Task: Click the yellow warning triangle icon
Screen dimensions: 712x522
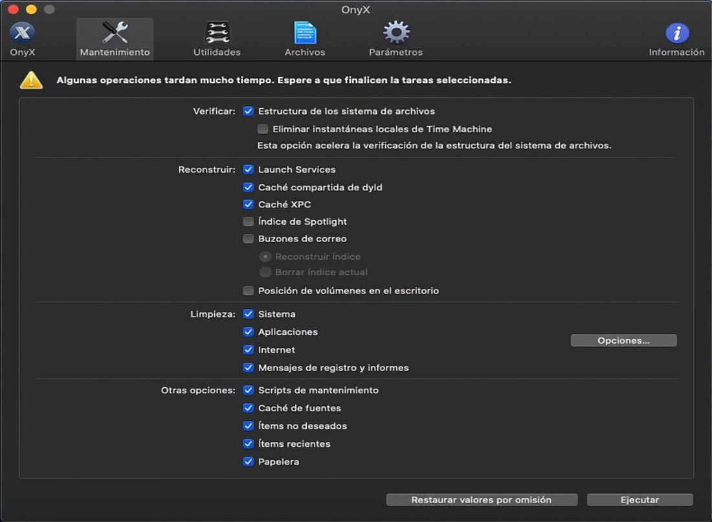Action: (x=31, y=80)
